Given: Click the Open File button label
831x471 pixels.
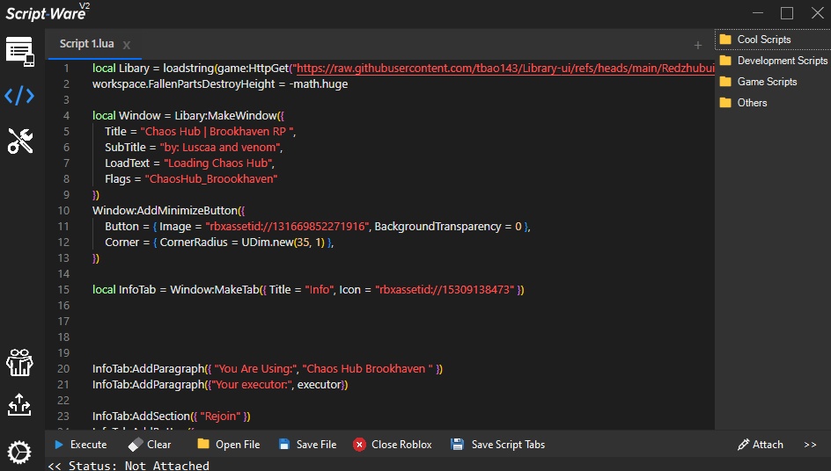Looking at the screenshot, I should [238, 445].
